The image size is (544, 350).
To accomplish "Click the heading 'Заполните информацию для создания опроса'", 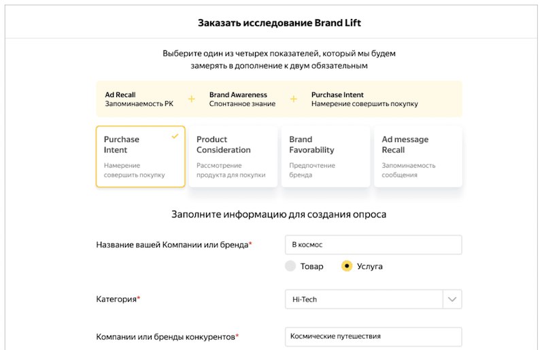I will (279, 214).
